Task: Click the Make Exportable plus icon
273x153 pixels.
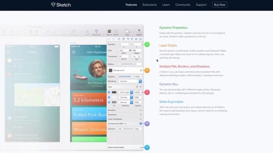Action: (x=141, y=147)
